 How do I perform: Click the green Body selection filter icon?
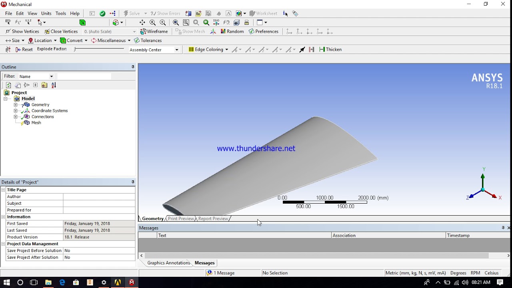pos(82,22)
